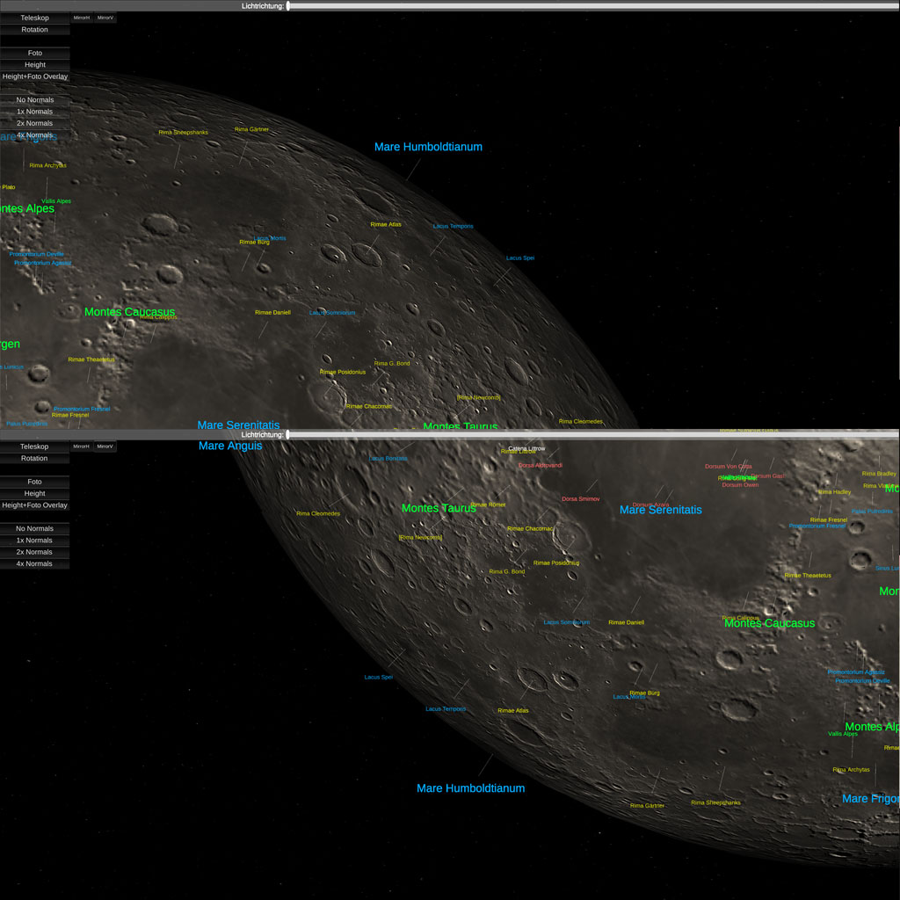Click the lower Lichtrichtung slider handle
The height and width of the screenshot is (900, 900).
click(x=287, y=434)
